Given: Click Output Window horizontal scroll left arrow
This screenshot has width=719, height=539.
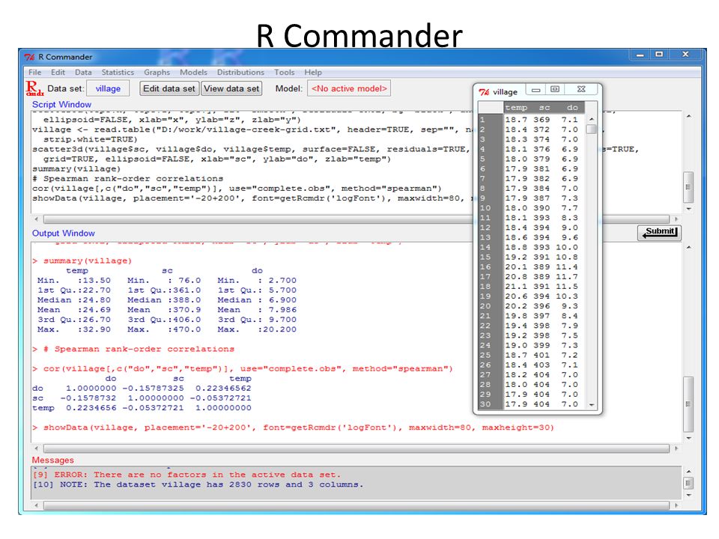Looking at the screenshot, I should coord(37,448).
